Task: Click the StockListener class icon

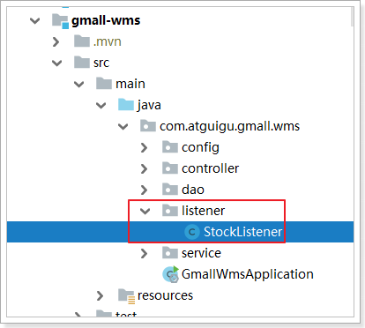Action: pyautogui.click(x=192, y=232)
